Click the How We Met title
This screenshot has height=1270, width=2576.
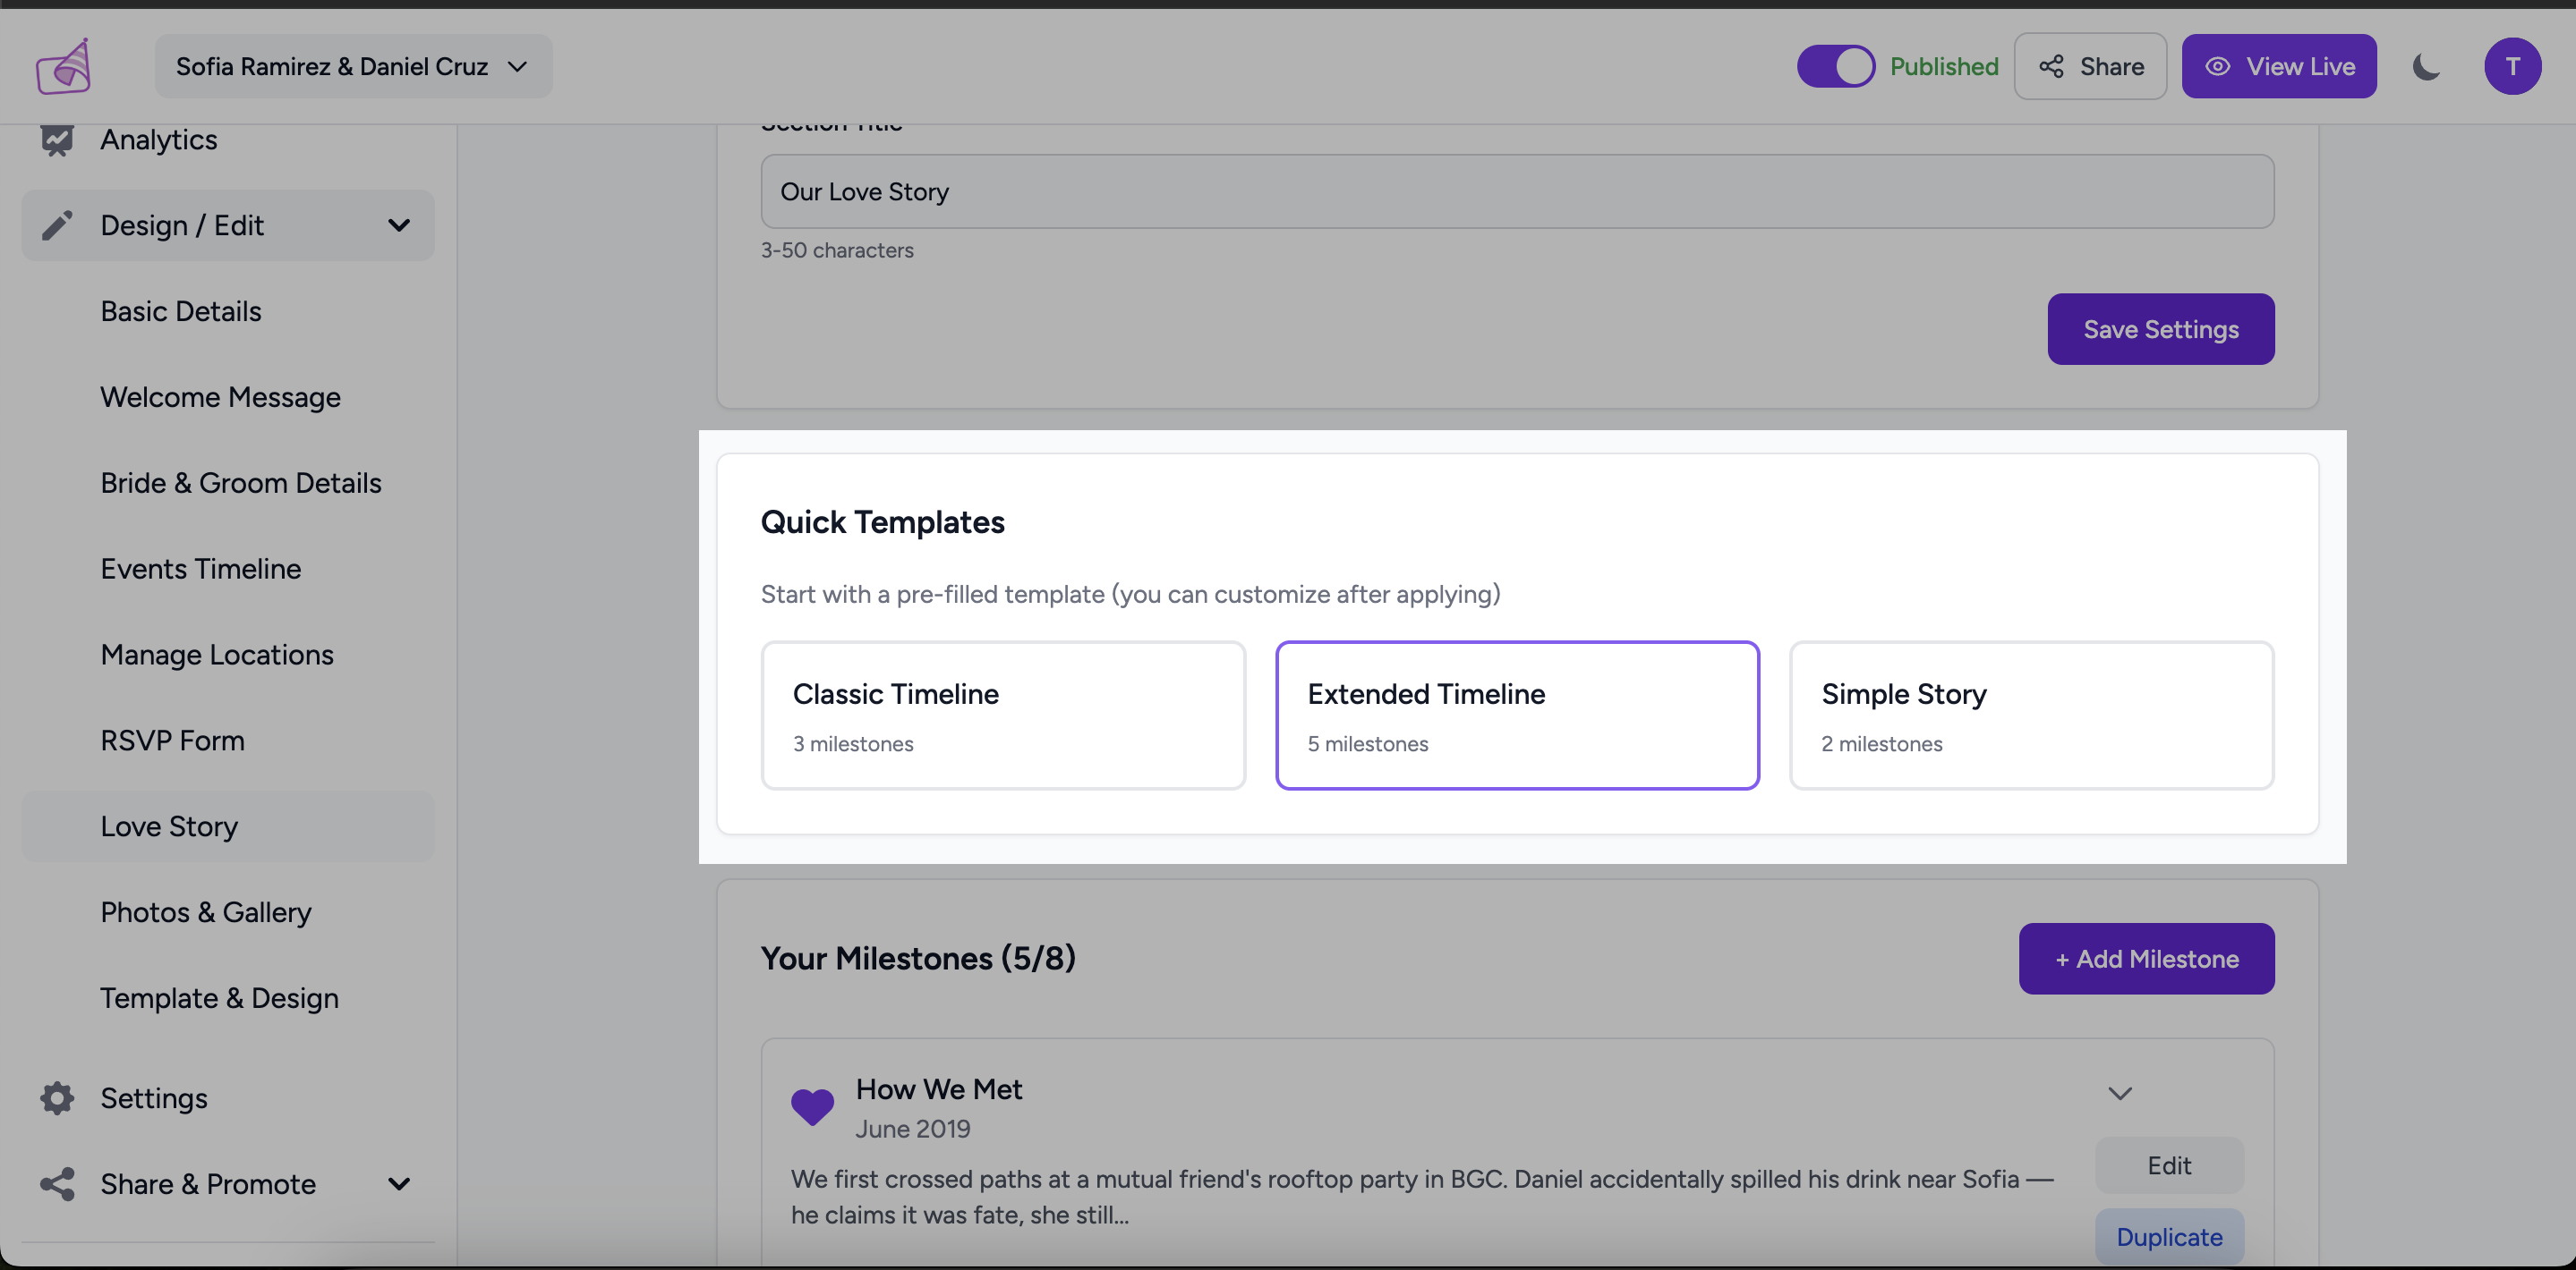click(x=938, y=1088)
